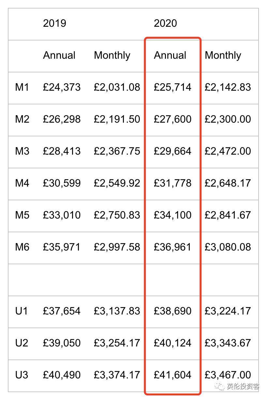The height and width of the screenshot is (398, 268).
Task: Select the £25,714 annual salary cell
Action: coord(172,87)
